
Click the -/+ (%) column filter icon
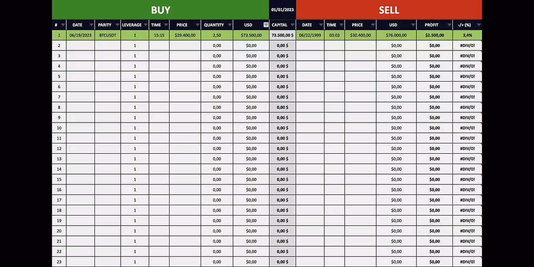coord(479,25)
